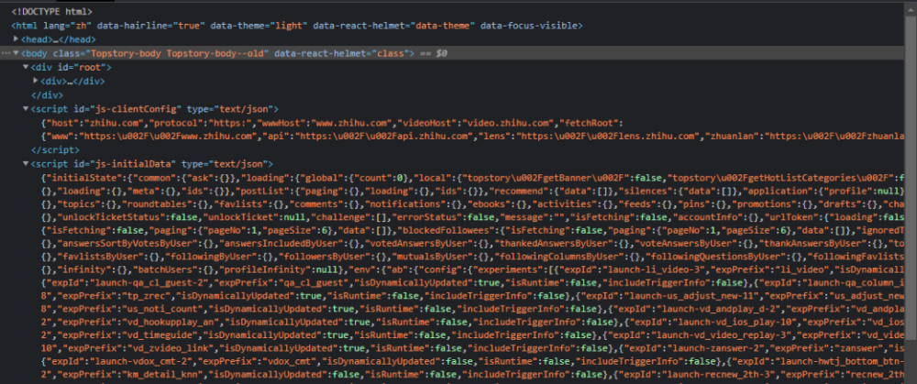Screen dimensions: 917x384
Task: Click the closing </script> tag line
Action: point(54,150)
